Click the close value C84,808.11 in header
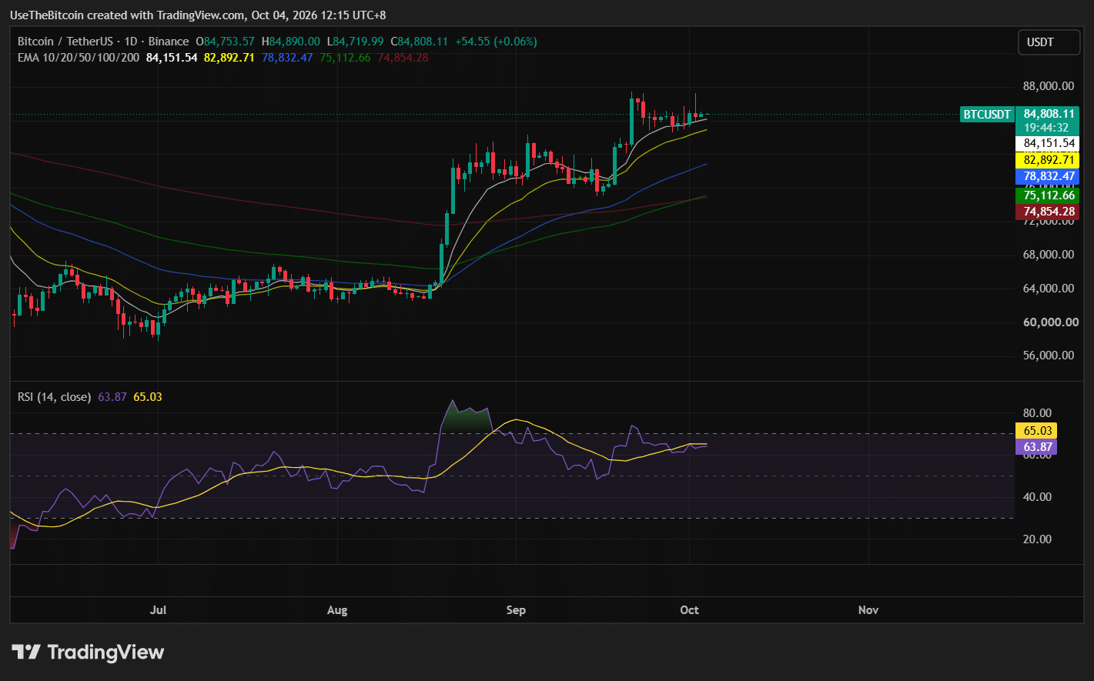Screen dimensions: 1094x681 [420, 42]
